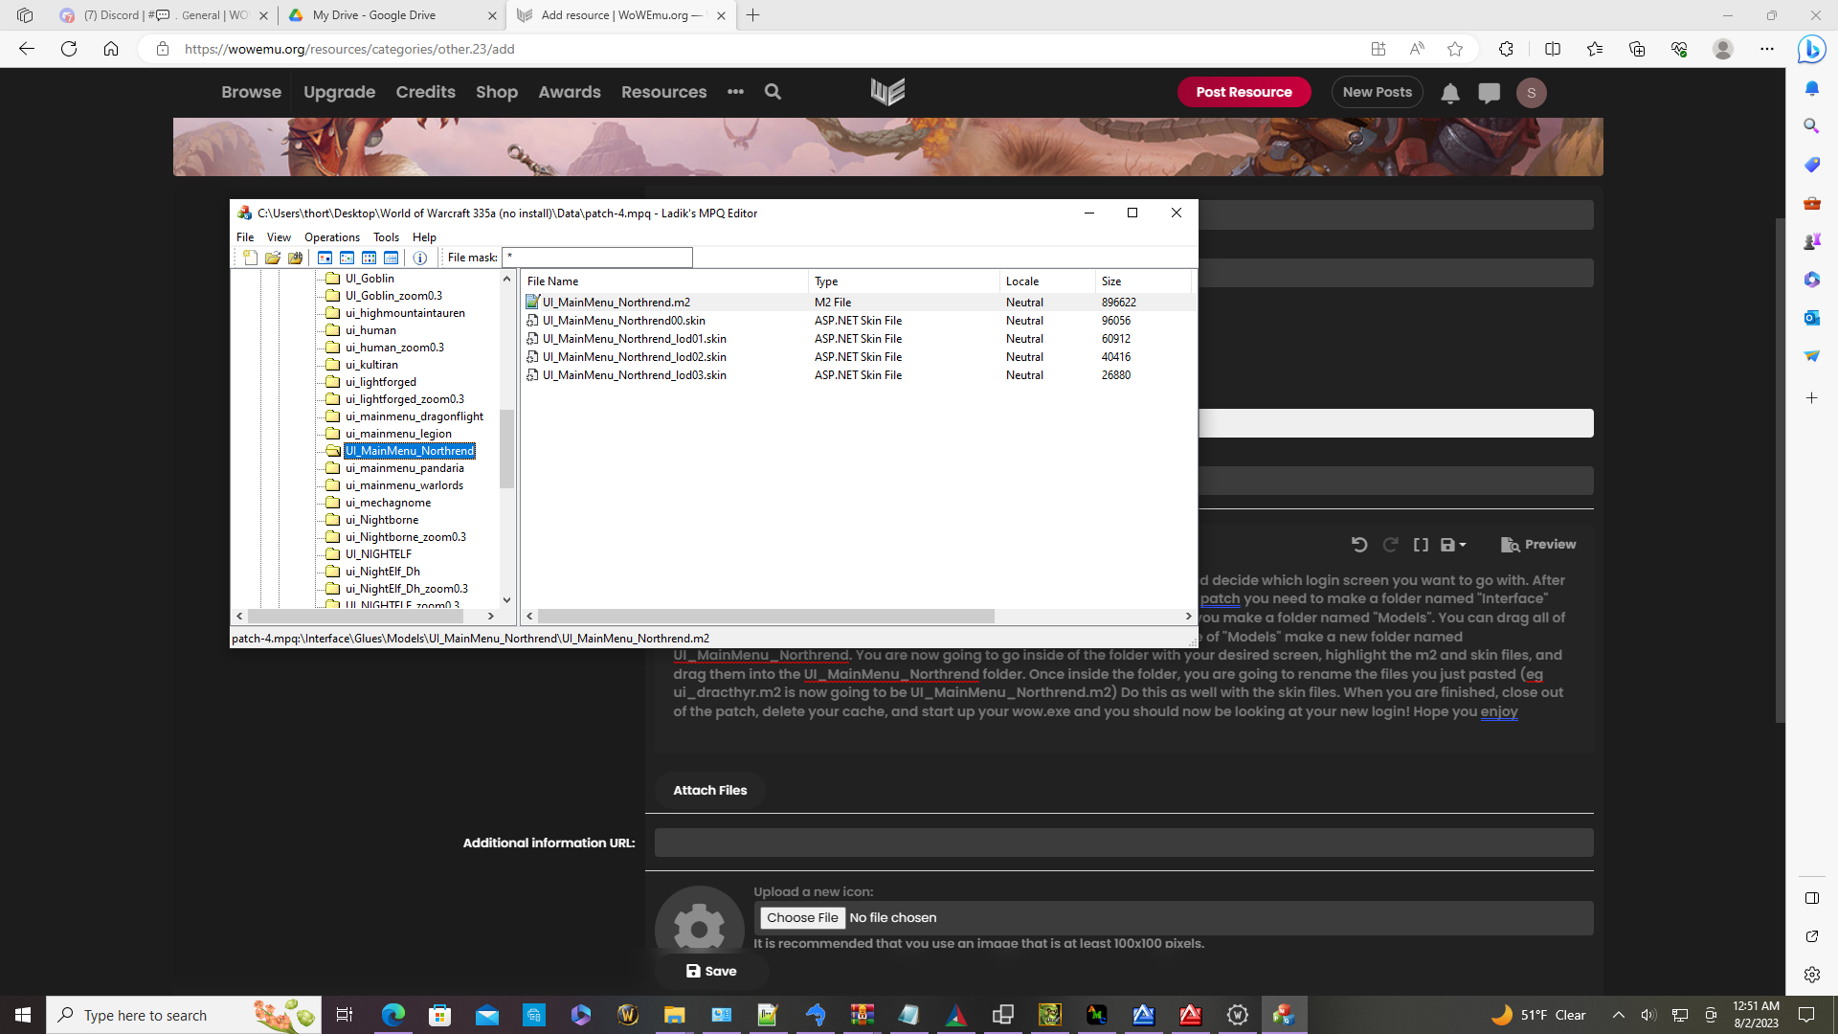Click the File mask input field
The image size is (1838, 1034).
tap(597, 258)
